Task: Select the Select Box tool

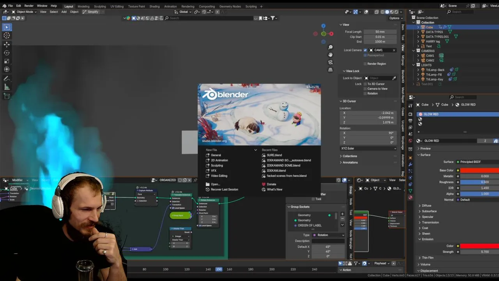Action: coord(7,27)
